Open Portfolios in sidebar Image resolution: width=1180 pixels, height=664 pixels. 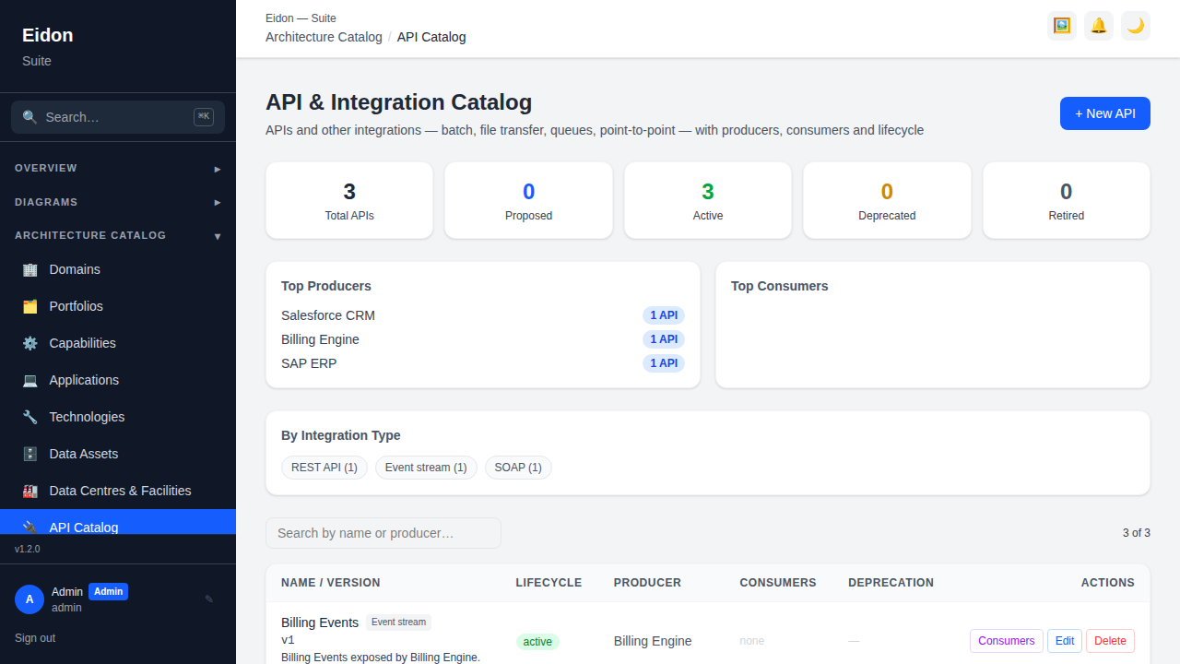coord(118,306)
